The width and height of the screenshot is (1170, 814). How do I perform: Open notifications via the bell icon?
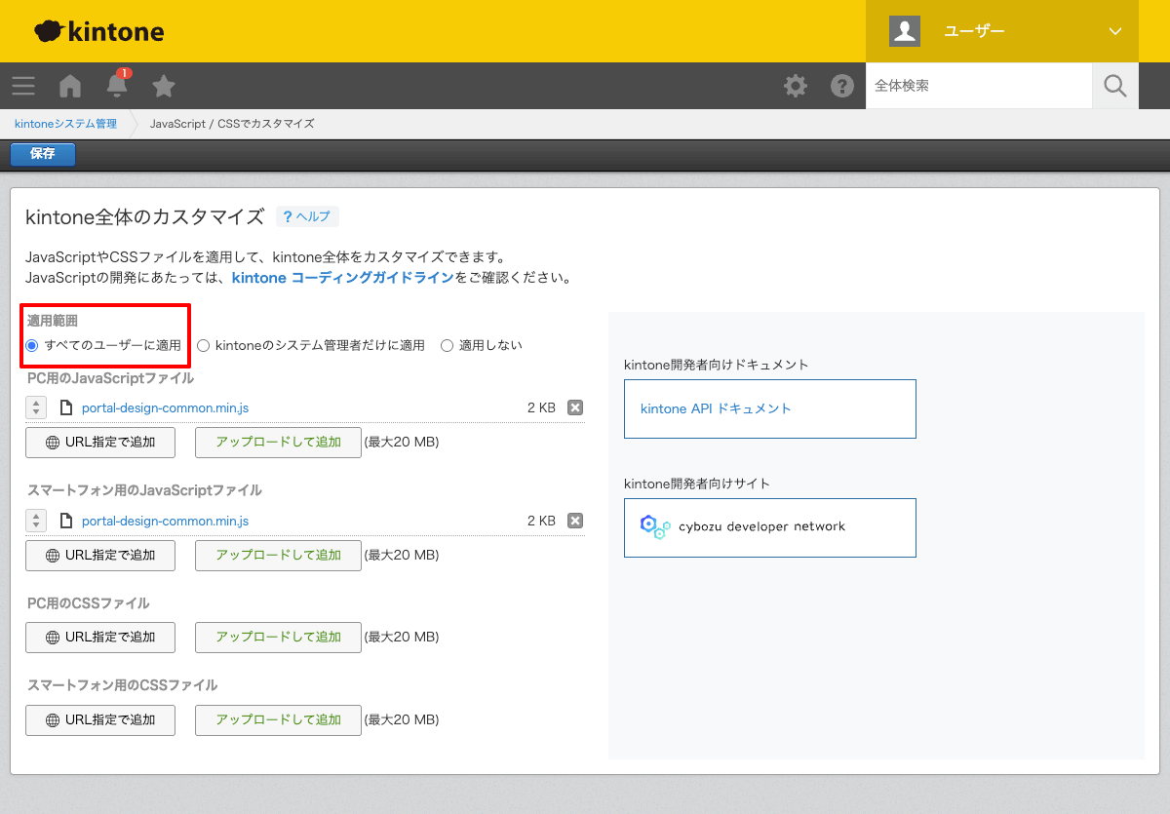pos(116,86)
